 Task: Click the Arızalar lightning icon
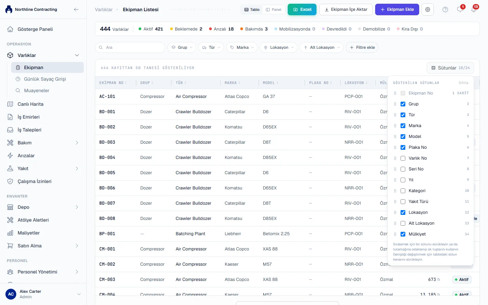(10, 156)
